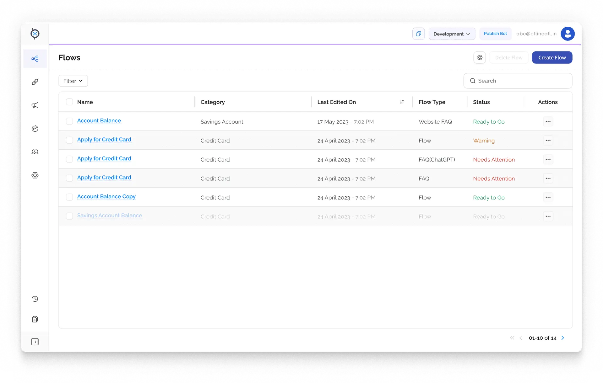Open the Account Balance flow link
This screenshot has width=603, height=383.
(99, 120)
